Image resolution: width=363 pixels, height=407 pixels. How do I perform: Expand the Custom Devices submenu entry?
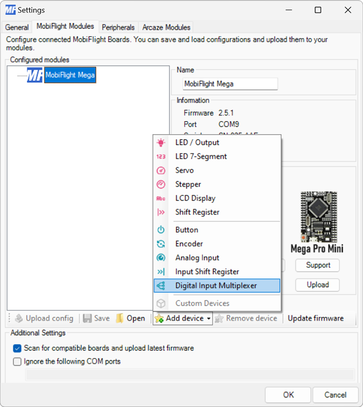[202, 303]
